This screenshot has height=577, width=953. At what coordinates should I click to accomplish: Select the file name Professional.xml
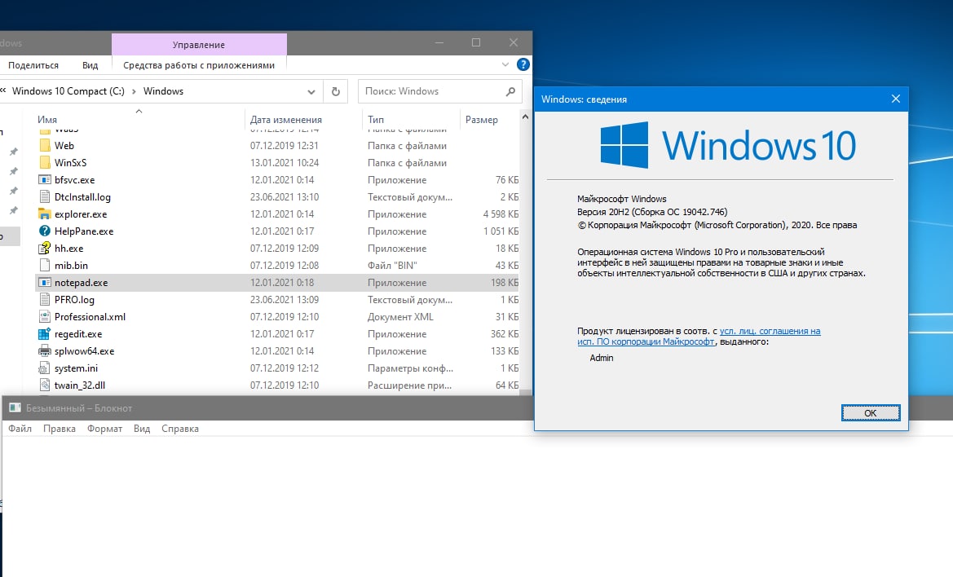[x=90, y=316]
